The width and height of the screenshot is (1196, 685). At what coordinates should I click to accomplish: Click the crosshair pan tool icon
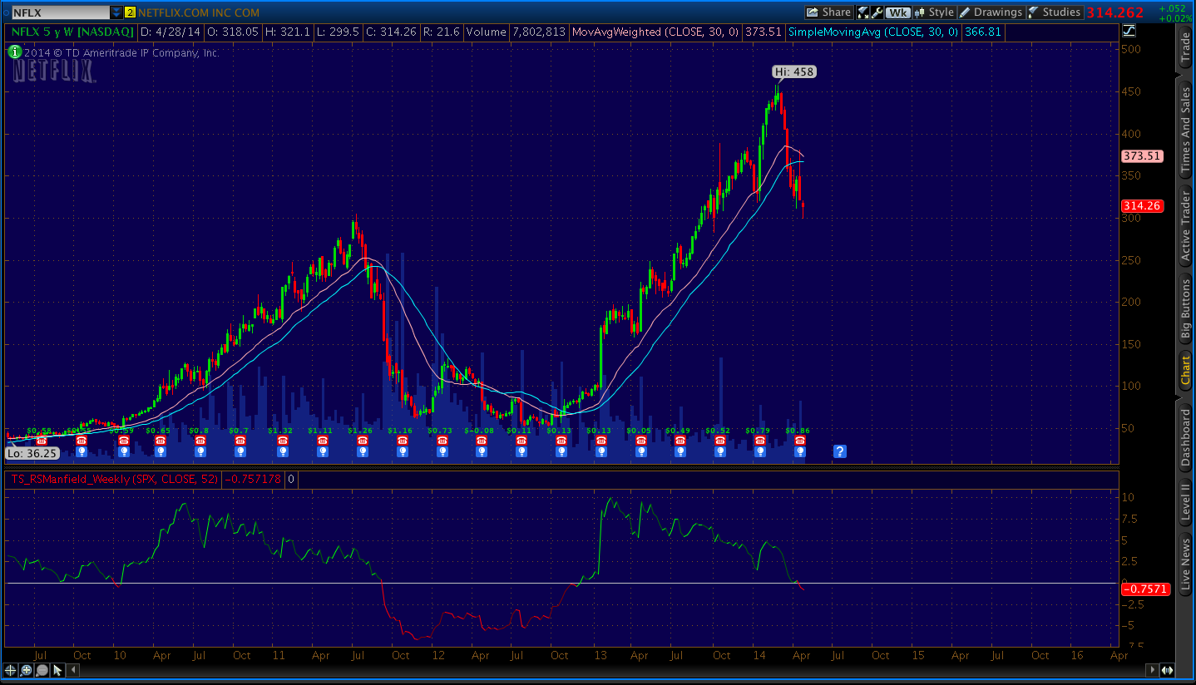11,669
